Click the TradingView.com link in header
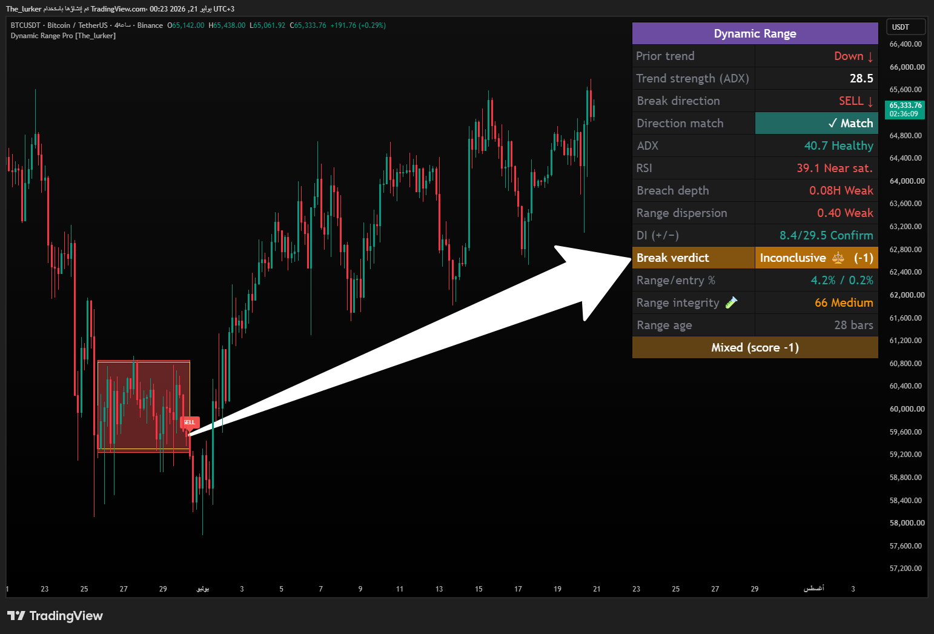This screenshot has height=634, width=934. tap(119, 9)
